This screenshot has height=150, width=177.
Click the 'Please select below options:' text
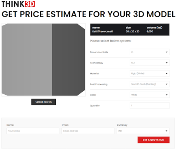(111, 41)
